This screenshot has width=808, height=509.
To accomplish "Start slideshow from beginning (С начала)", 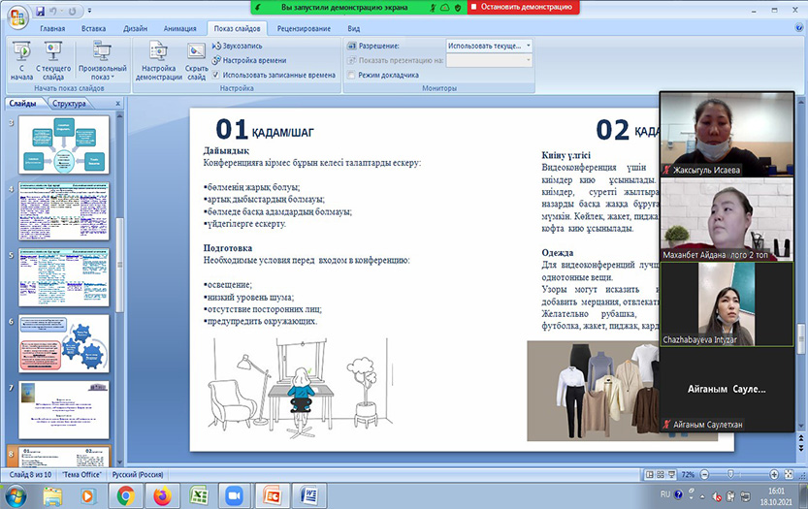I will point(21,58).
